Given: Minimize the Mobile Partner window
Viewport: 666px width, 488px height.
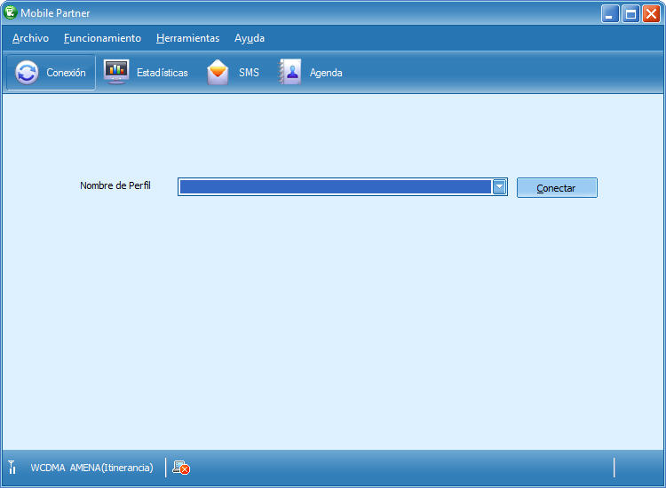Looking at the screenshot, I should point(609,13).
